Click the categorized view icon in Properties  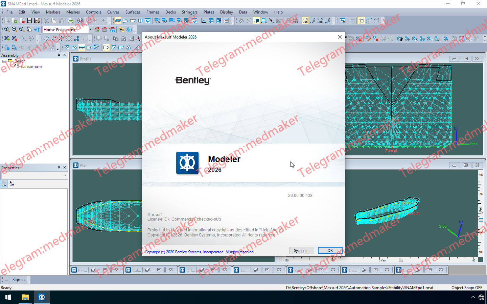[x=4, y=184]
